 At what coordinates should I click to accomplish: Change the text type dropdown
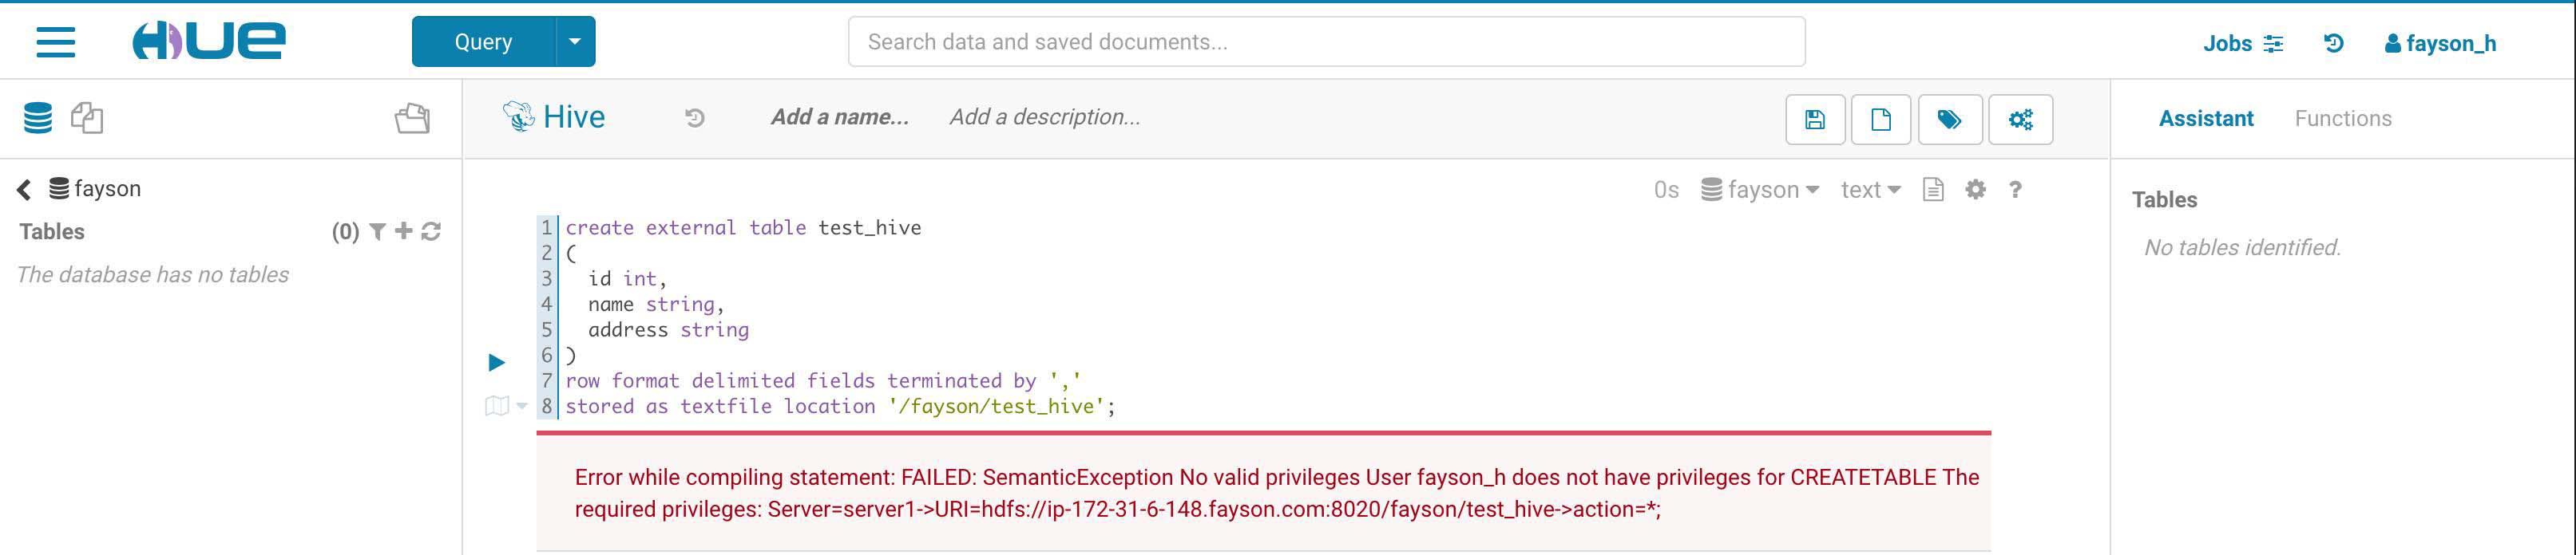point(1870,190)
